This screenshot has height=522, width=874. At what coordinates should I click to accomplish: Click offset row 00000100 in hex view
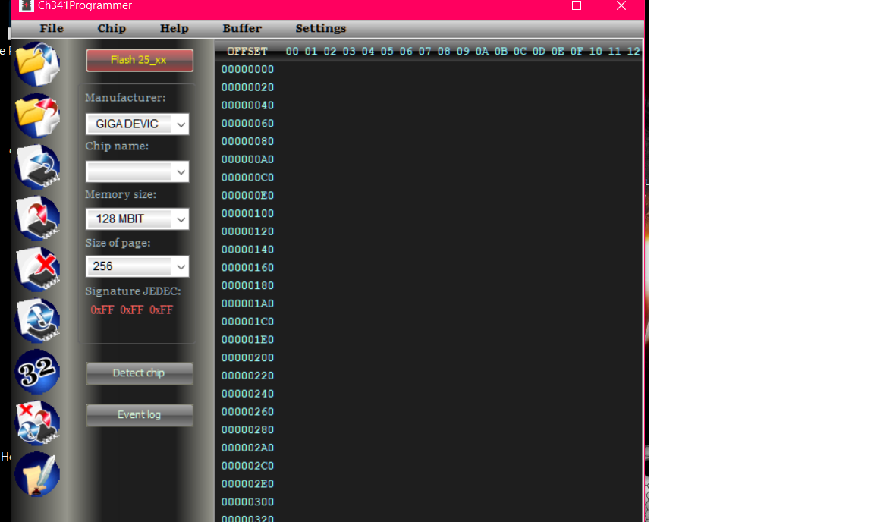pyautogui.click(x=247, y=214)
